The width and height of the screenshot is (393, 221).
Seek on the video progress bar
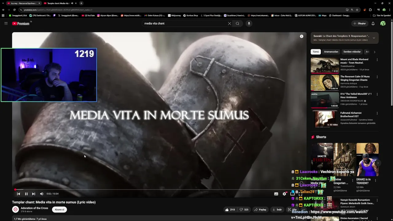[x=159, y=189]
